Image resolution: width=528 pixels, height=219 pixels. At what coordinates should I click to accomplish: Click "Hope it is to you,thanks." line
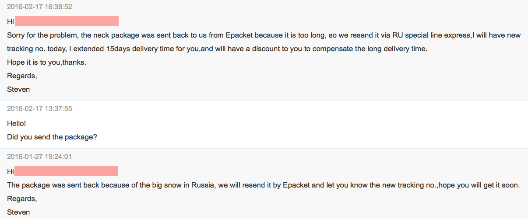click(46, 62)
